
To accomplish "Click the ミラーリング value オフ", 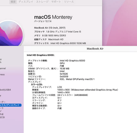I will click(x=59, y=100).
